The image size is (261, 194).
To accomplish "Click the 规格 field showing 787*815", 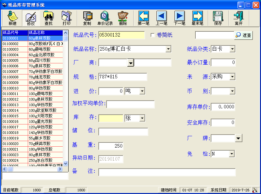I will (123, 77).
